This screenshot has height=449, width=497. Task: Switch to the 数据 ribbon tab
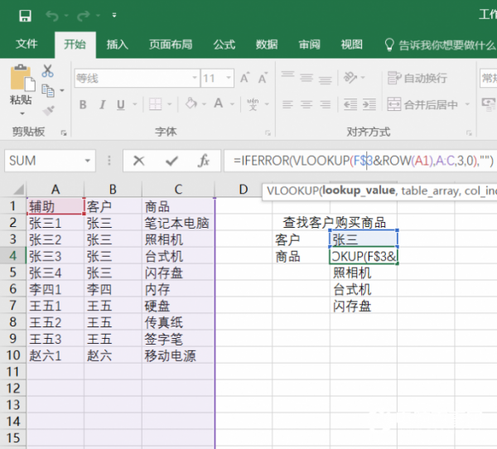click(267, 45)
